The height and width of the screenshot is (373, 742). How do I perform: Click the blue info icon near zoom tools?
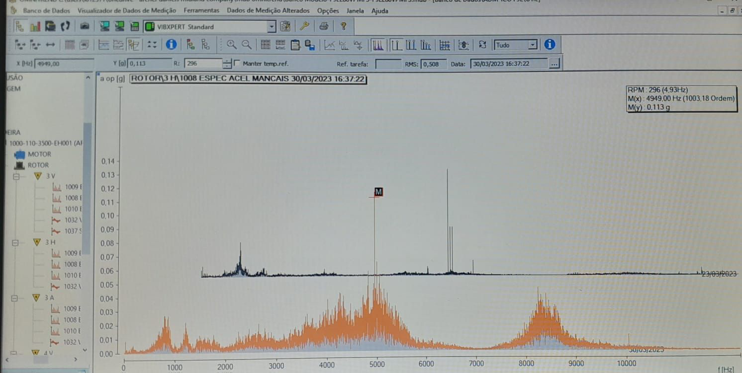click(x=171, y=45)
